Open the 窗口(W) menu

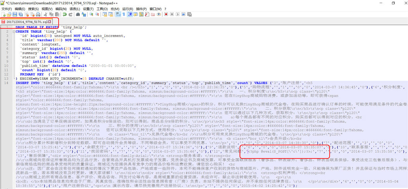pos(155,9)
